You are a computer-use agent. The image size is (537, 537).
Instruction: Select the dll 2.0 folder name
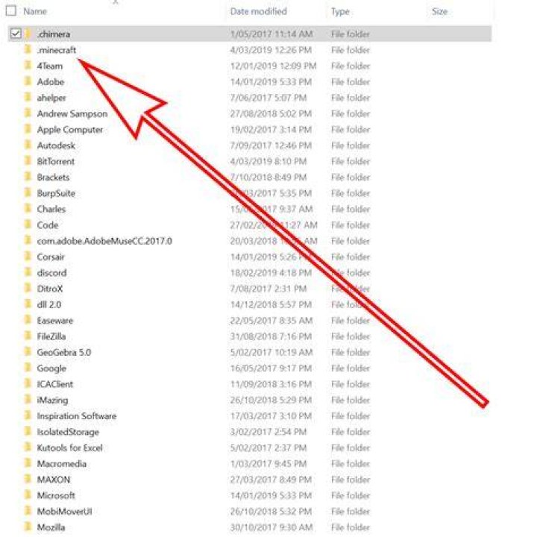click(49, 305)
